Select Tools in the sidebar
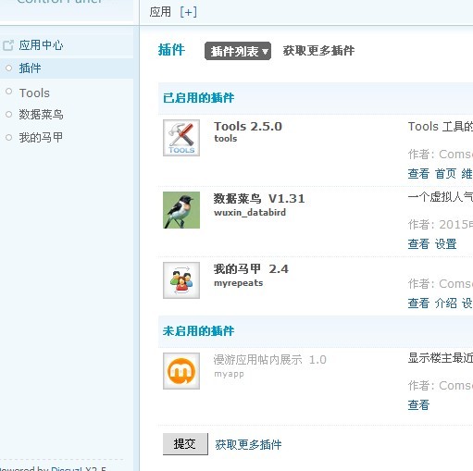The height and width of the screenshot is (471, 473). pos(34,93)
